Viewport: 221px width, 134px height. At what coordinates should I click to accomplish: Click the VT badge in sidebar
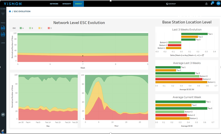pos(3,115)
